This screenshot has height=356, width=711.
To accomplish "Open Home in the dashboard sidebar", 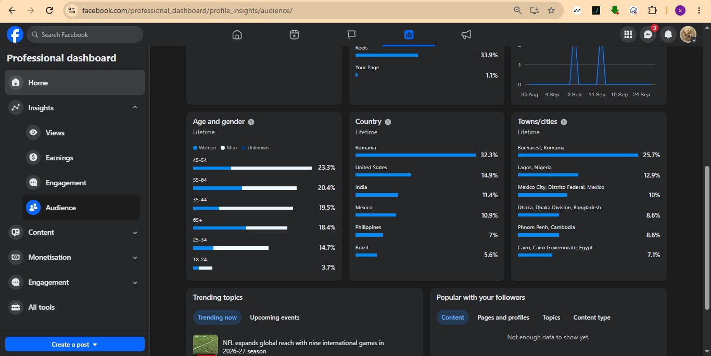I will tap(75, 82).
